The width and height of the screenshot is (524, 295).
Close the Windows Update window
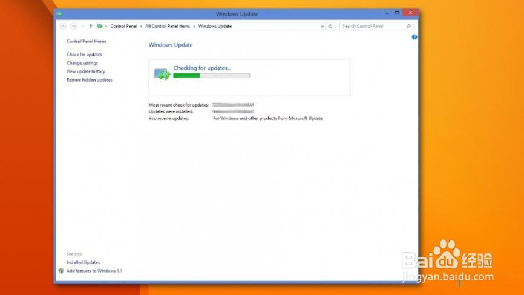click(x=410, y=13)
